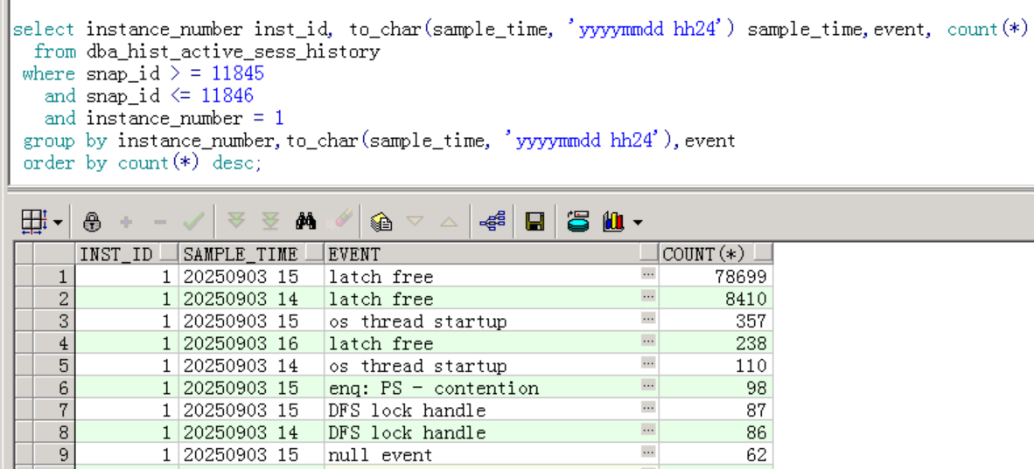Expand the chart icon dropdown arrow
Viewport: 1034px width, 469px height.
point(638,223)
